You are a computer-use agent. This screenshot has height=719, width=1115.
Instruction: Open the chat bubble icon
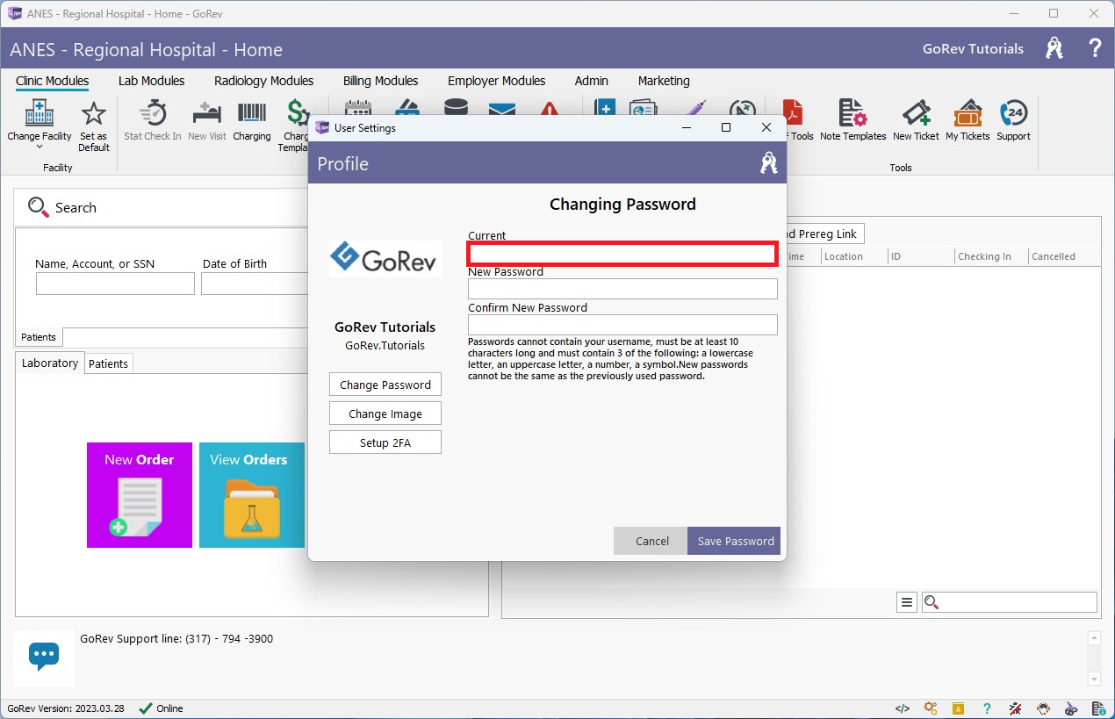click(x=44, y=655)
